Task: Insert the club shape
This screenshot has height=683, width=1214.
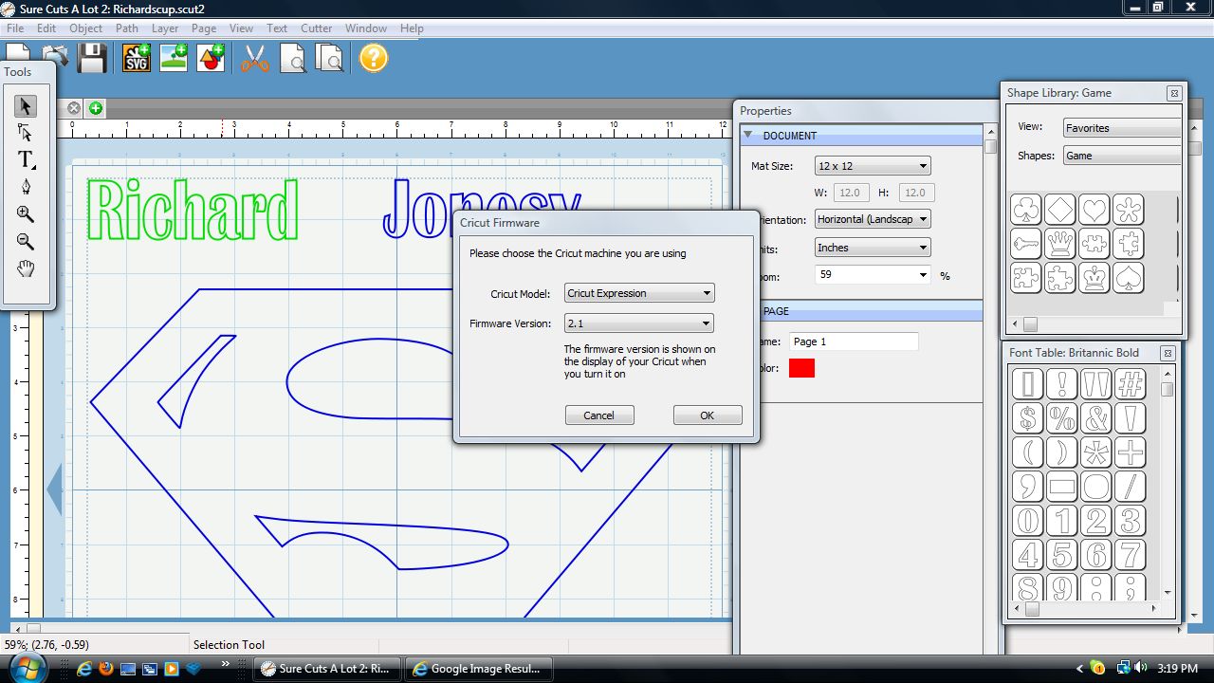Action: click(x=1026, y=210)
